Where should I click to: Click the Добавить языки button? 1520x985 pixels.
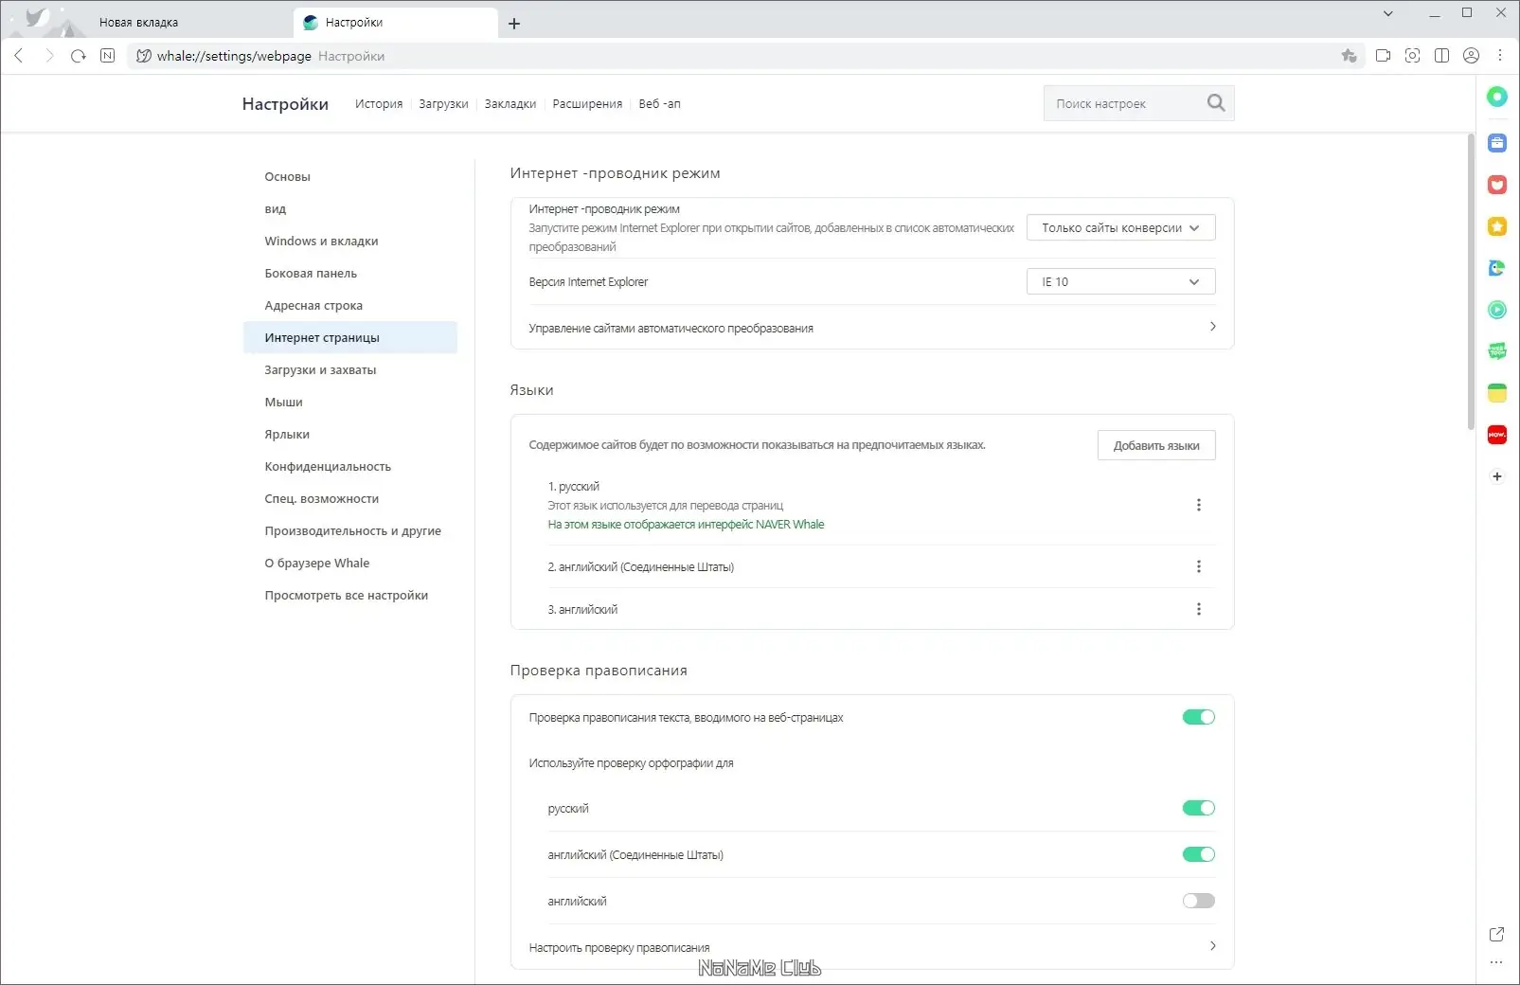tap(1155, 446)
